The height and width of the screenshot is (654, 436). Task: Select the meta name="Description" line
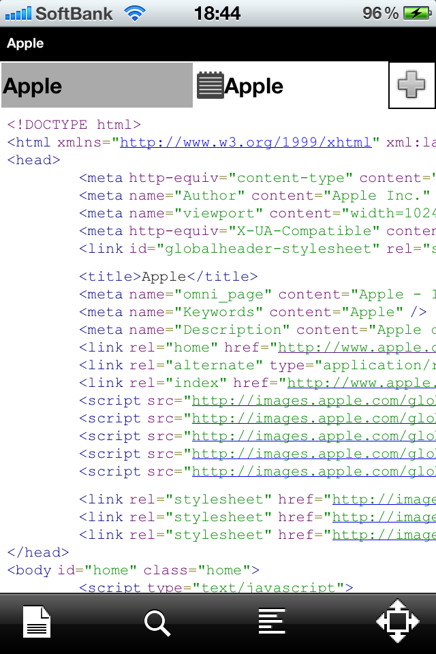click(258, 330)
